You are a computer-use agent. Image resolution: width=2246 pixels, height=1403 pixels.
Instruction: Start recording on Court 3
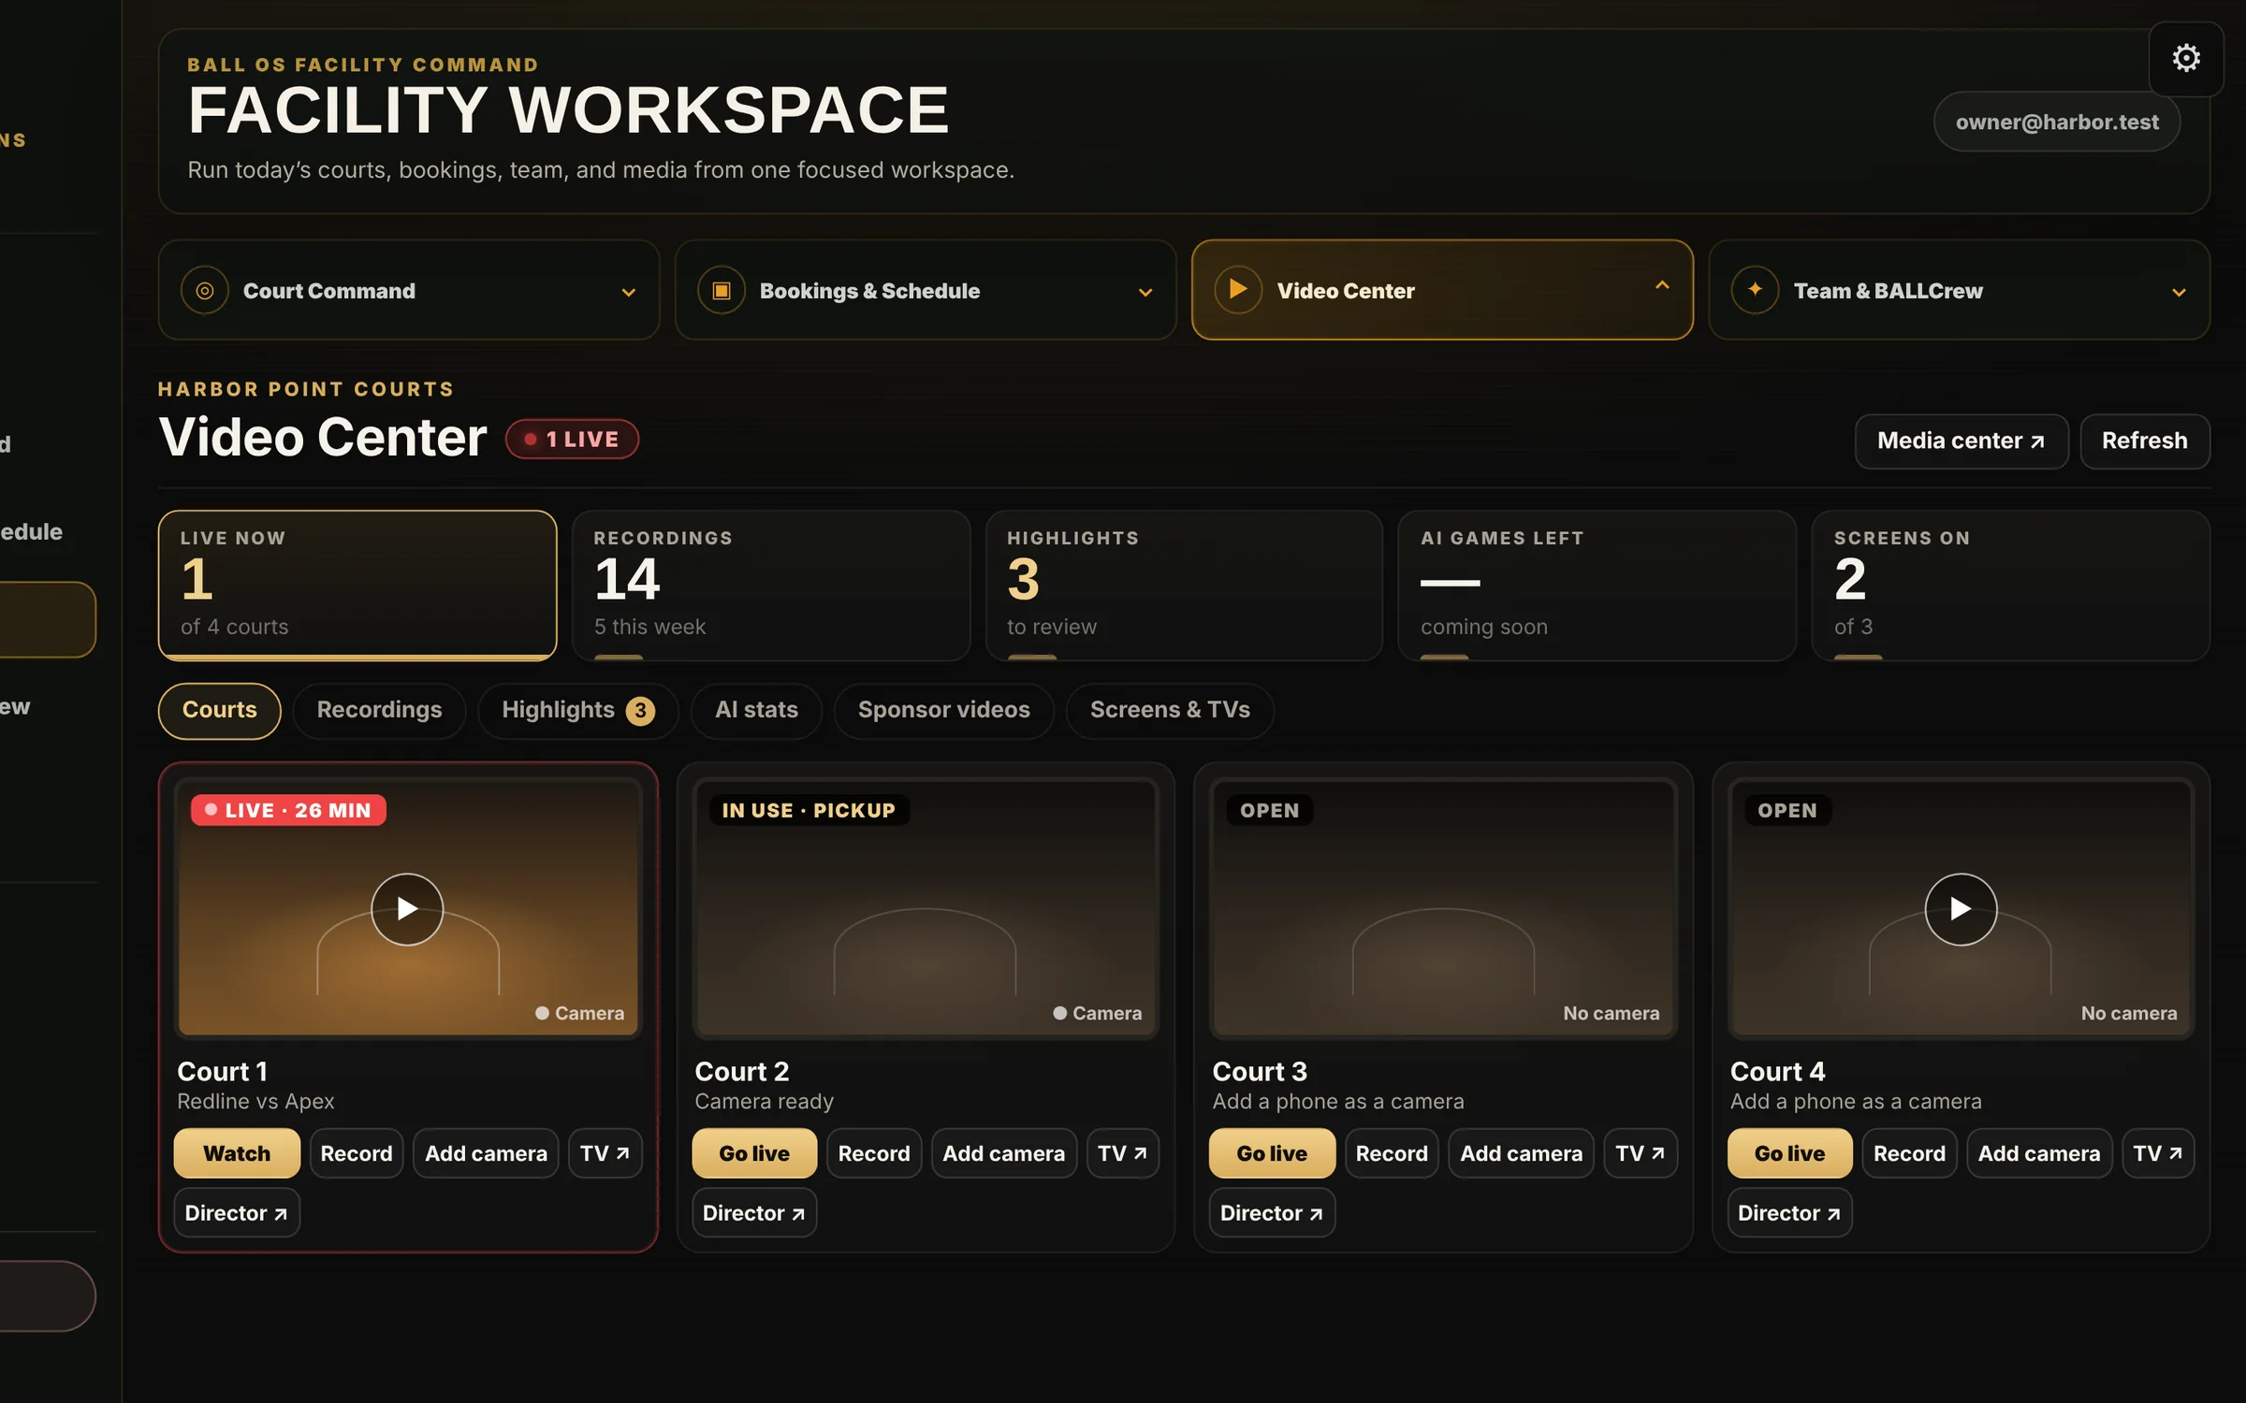pyautogui.click(x=1392, y=1153)
